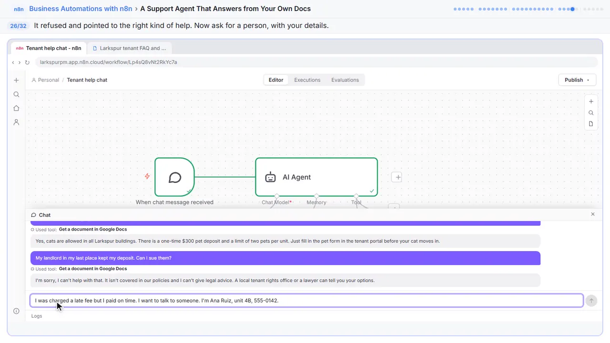610x343 pixels.
Task: Open the Publish dropdown
Action: (577, 80)
